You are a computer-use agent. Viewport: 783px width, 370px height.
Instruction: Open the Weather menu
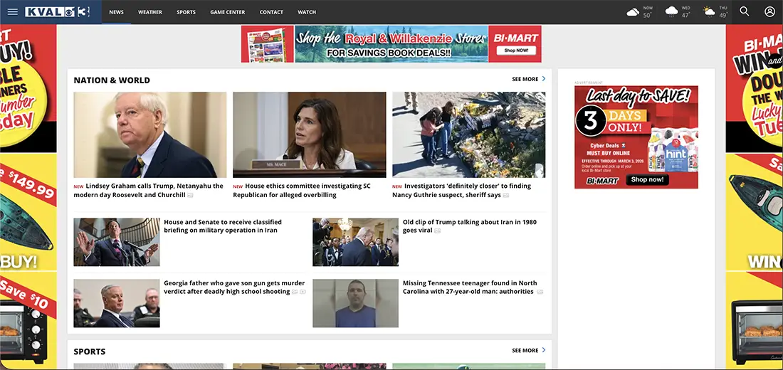pyautogui.click(x=150, y=12)
